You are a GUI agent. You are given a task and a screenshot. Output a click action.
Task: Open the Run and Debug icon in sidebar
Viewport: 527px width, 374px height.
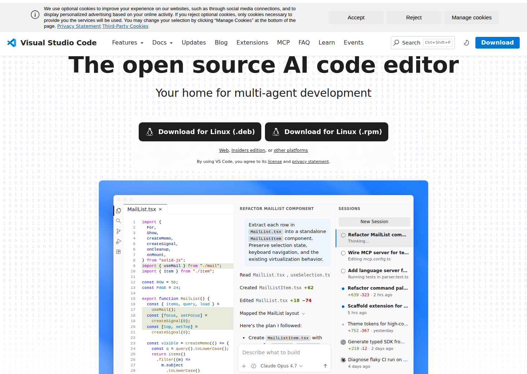click(119, 241)
